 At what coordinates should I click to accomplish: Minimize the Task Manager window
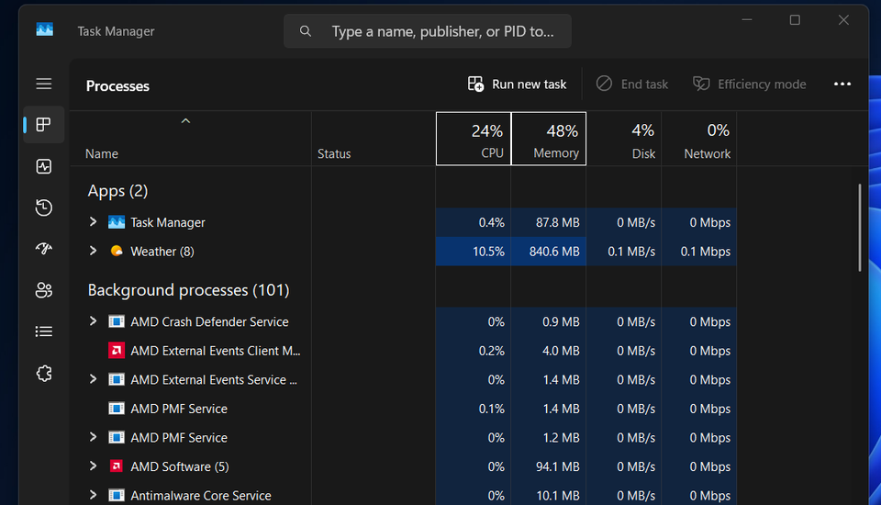[x=747, y=20]
